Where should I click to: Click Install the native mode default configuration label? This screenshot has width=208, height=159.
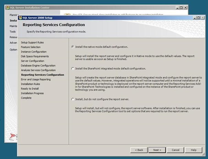[102, 47]
